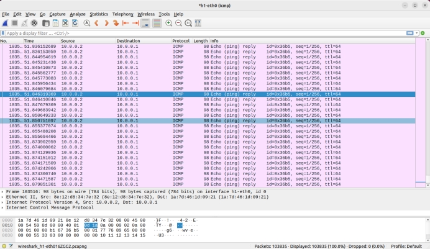Click the Profile: Default status text
Image resolution: width=430 pixels, height=249 pixels.
[407, 246]
